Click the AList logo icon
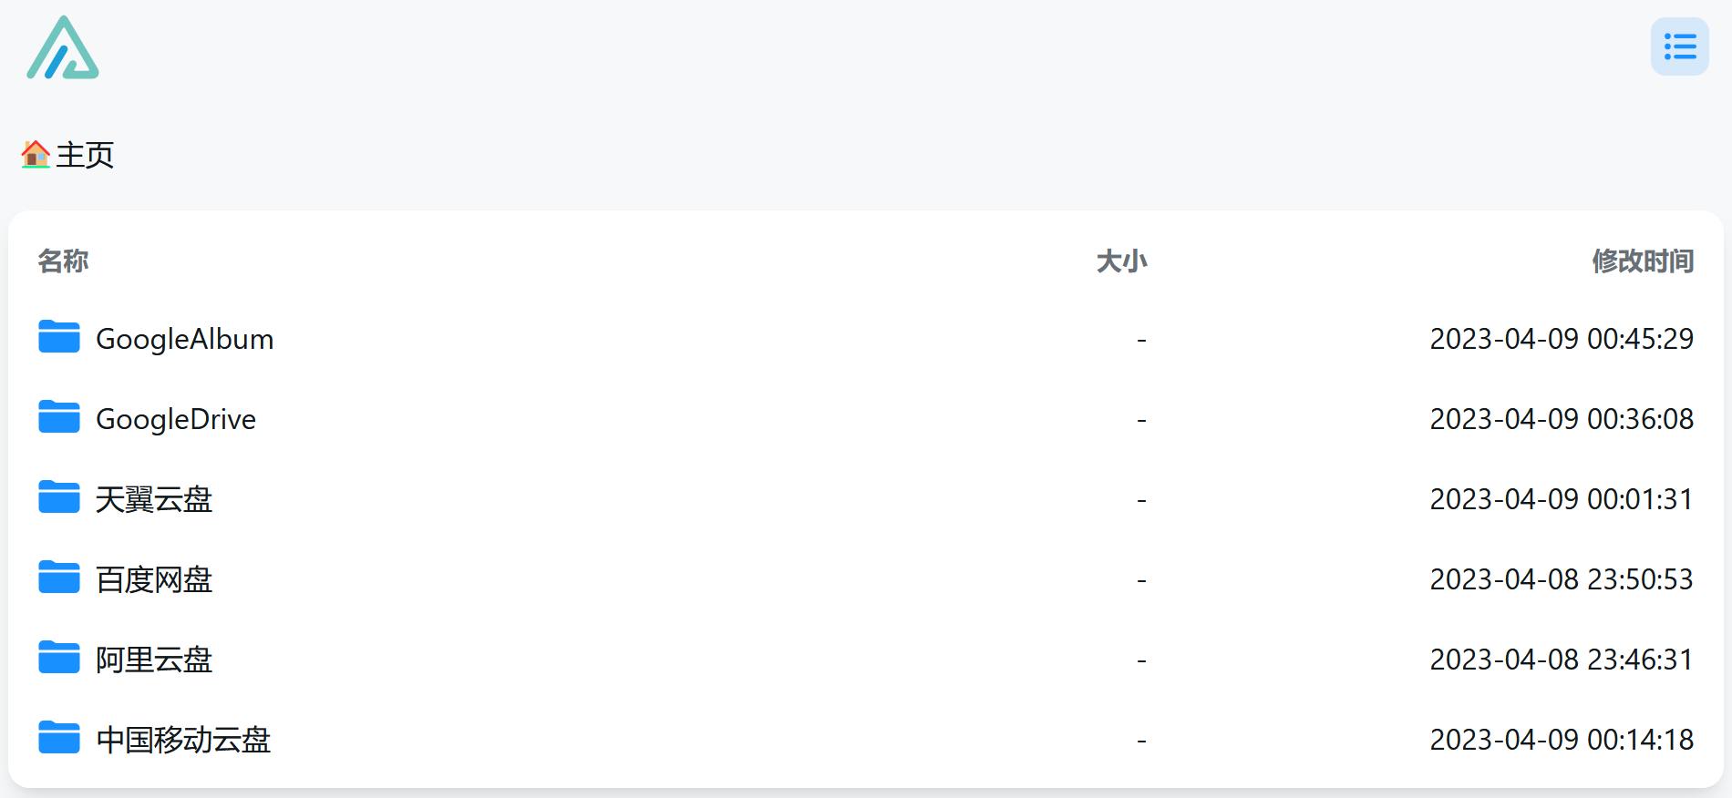Screen dimensions: 1732x798 (63, 47)
